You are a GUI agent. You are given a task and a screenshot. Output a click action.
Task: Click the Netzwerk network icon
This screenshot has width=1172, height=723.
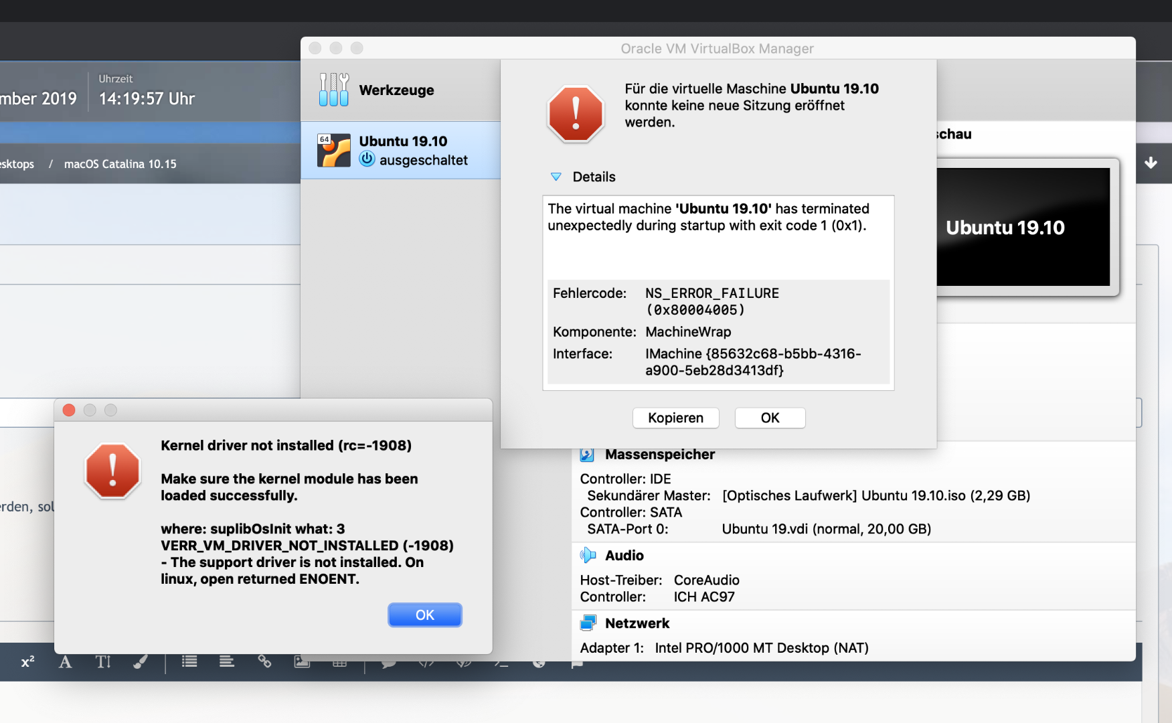tap(588, 623)
